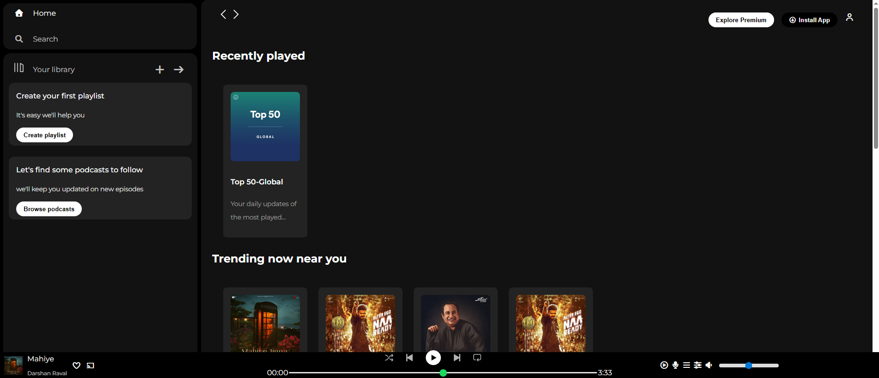
Task: Open the queue list icon
Action: coord(687,365)
